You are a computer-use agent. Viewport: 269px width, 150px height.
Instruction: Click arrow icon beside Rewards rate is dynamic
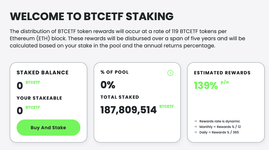(196, 121)
